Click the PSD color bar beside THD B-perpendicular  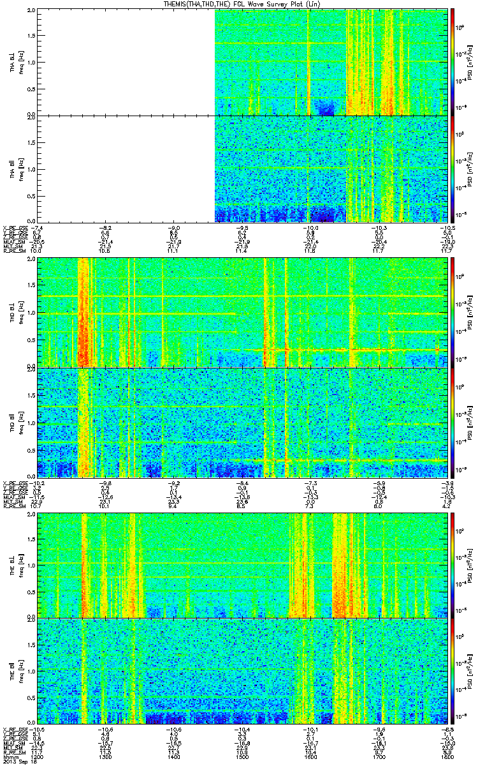tap(451, 312)
